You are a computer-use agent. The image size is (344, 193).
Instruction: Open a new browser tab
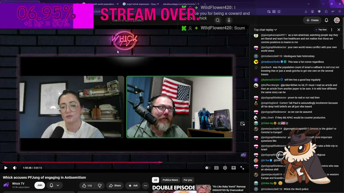tap(205, 4)
